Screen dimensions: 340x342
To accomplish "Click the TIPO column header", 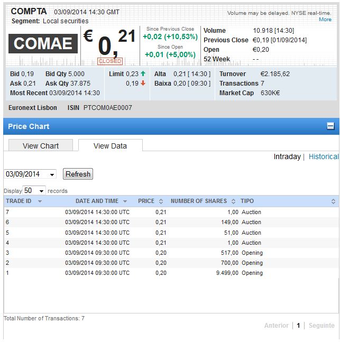I will click(247, 201).
